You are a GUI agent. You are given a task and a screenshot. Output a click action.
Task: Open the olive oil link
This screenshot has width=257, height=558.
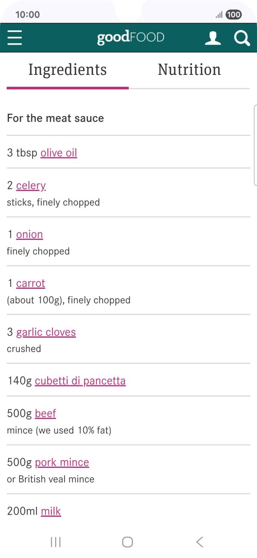pos(59,153)
